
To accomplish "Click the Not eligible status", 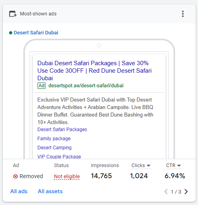I will pyautogui.click(x=67, y=176).
